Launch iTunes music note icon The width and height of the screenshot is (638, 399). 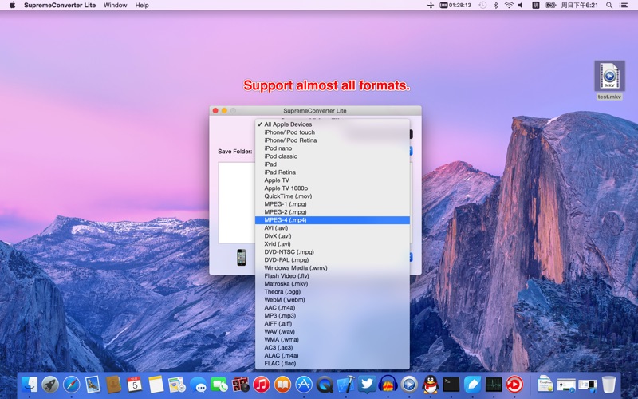[262, 385]
